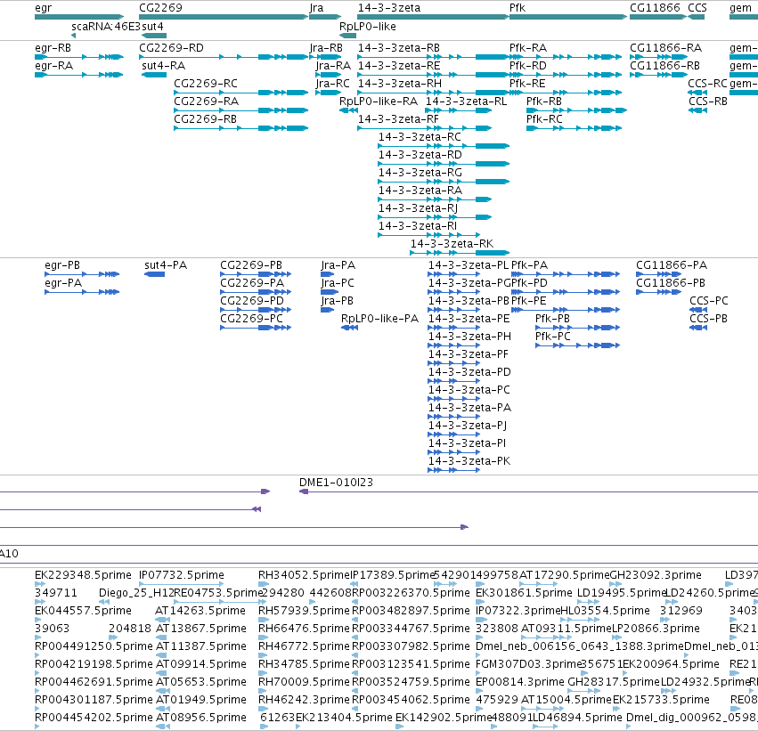The image size is (758, 731).
Task: Select EST EK142902.5prime
Action: 399,727
